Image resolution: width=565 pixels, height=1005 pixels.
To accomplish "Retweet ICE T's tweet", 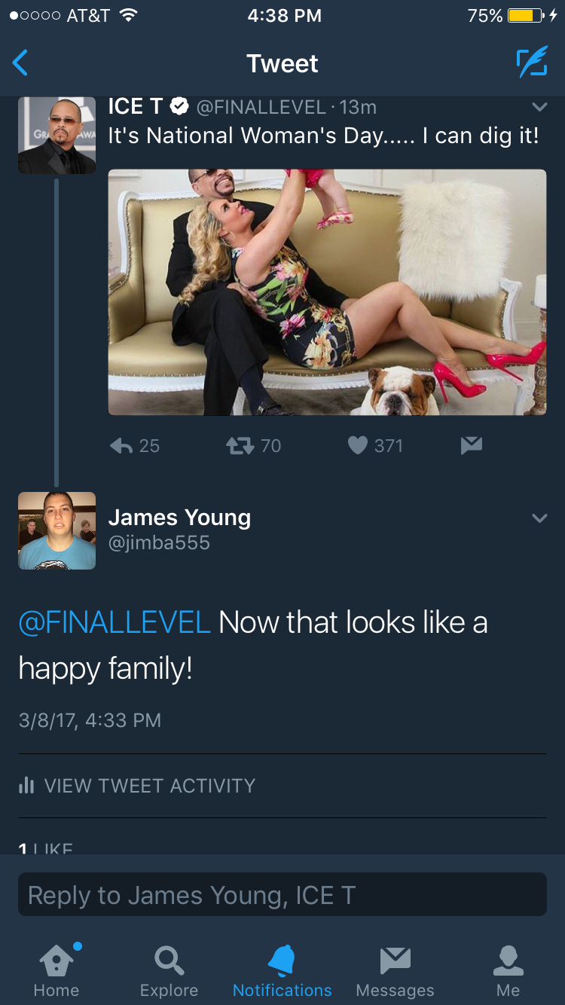I will pos(240,446).
